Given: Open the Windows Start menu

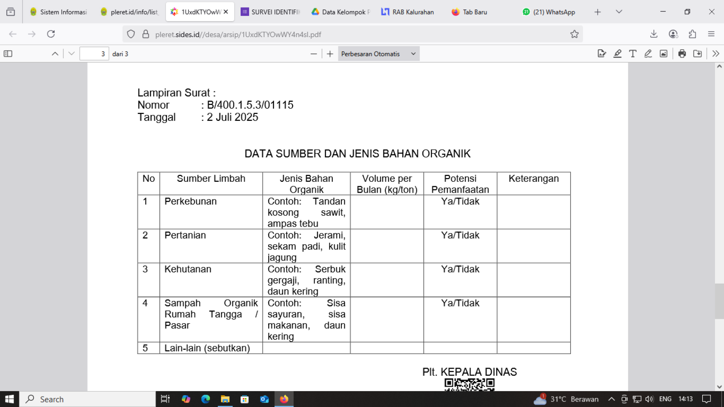Looking at the screenshot, I should (x=9, y=399).
